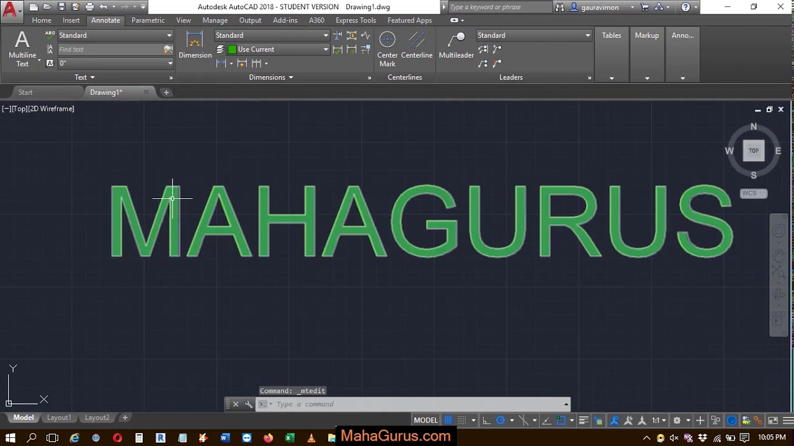Click the green Use Current color swatch
The width and height of the screenshot is (794, 446).
(232, 50)
